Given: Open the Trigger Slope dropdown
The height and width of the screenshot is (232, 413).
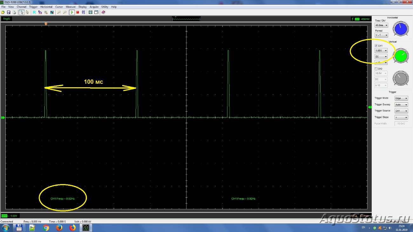Looking at the screenshot, I should (x=401, y=117).
